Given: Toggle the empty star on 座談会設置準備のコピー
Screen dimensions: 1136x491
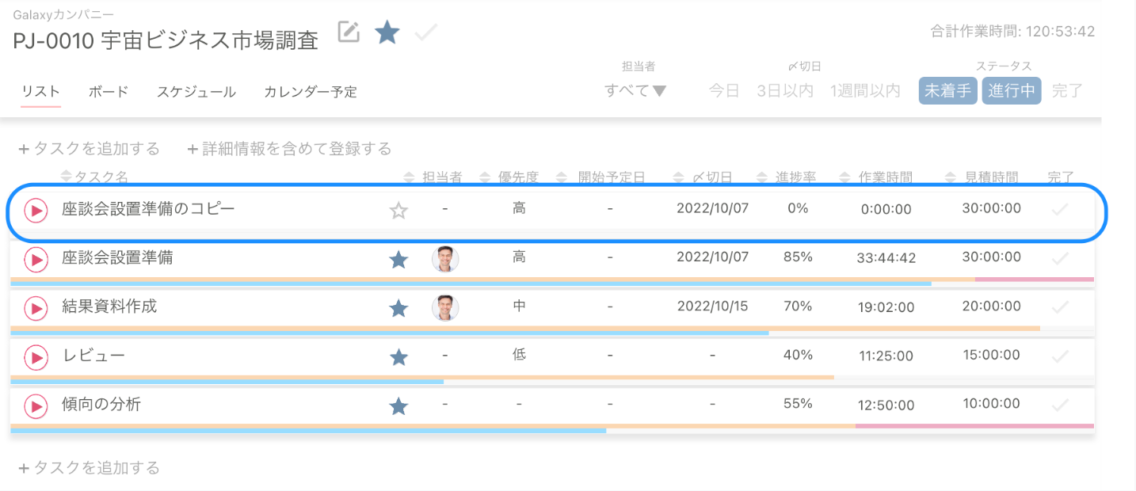Looking at the screenshot, I should tap(398, 211).
